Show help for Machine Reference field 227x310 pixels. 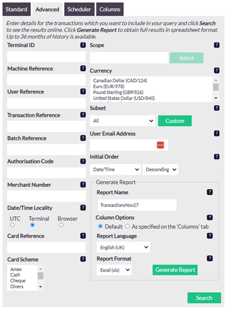(x=83, y=68)
